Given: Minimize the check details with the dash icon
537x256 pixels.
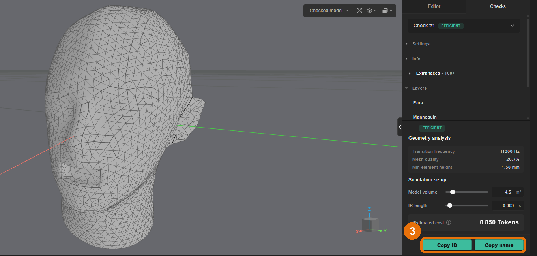Looking at the screenshot, I should tap(412, 128).
